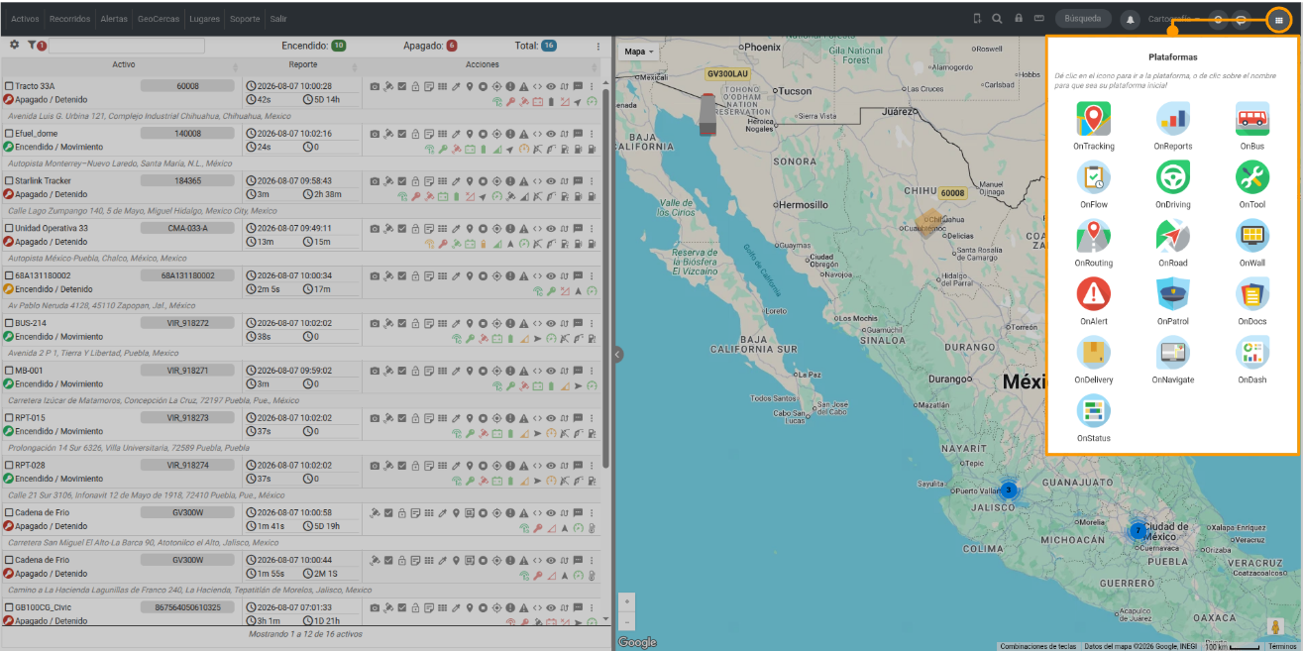Image resolution: width=1303 pixels, height=651 pixels.
Task: Collapse the asset panel with the divider arrow
Action: click(x=618, y=354)
